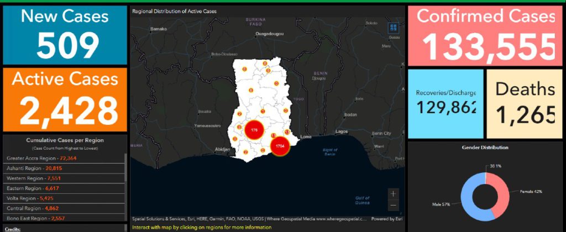Select Western Region - 7,551 row
This screenshot has height=232, width=566.
click(x=65, y=178)
